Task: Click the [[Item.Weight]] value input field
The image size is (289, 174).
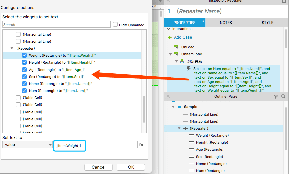Action: (x=96, y=145)
